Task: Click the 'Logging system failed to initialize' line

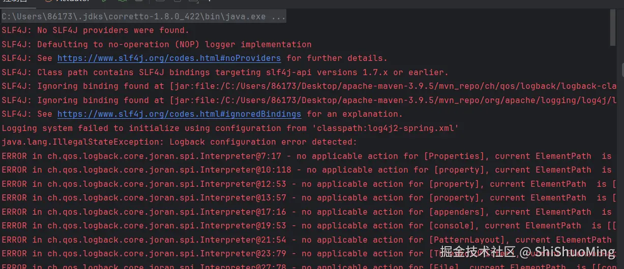Action: coord(230,128)
